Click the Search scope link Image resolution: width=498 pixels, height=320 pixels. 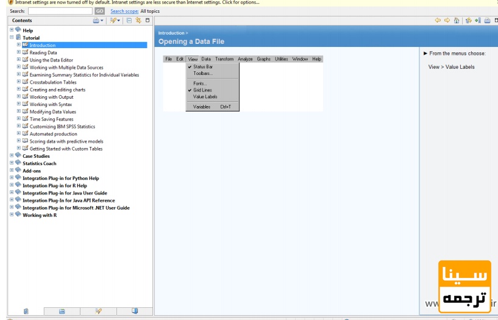point(124,11)
